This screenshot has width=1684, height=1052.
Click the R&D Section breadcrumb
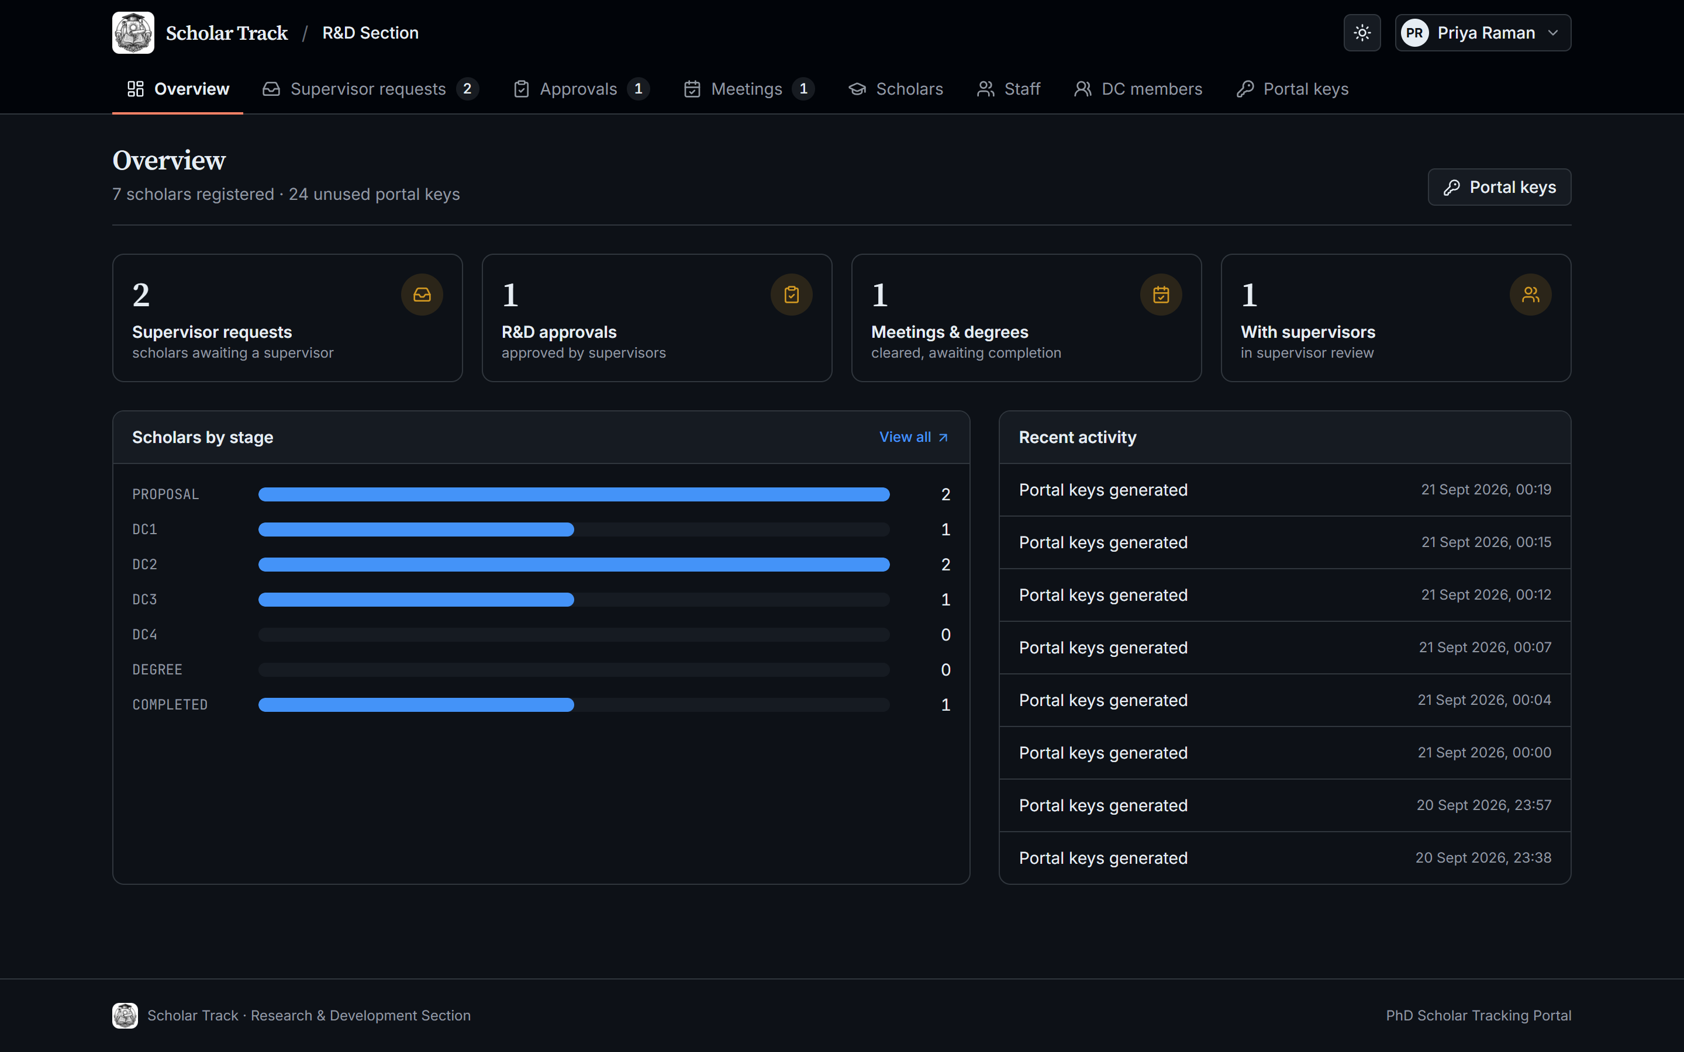pos(370,33)
